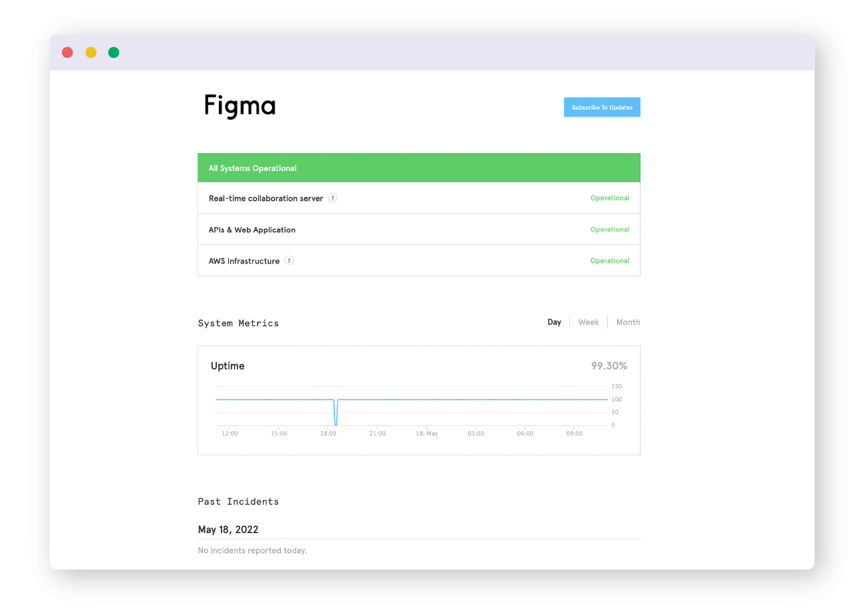Screen dimensions: 866x613
Task: Click the 06:00 axis label
Action: pos(525,433)
